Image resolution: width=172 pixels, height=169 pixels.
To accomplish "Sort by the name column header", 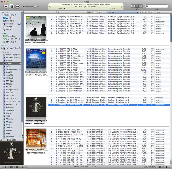I will [70, 12].
